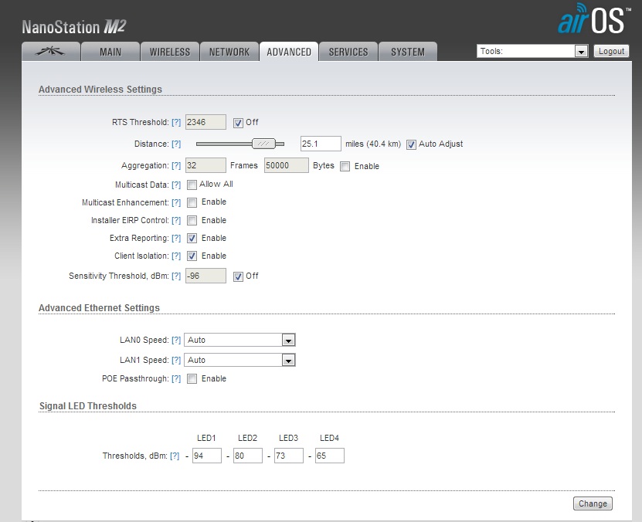Open help for RTS Threshold

point(176,122)
